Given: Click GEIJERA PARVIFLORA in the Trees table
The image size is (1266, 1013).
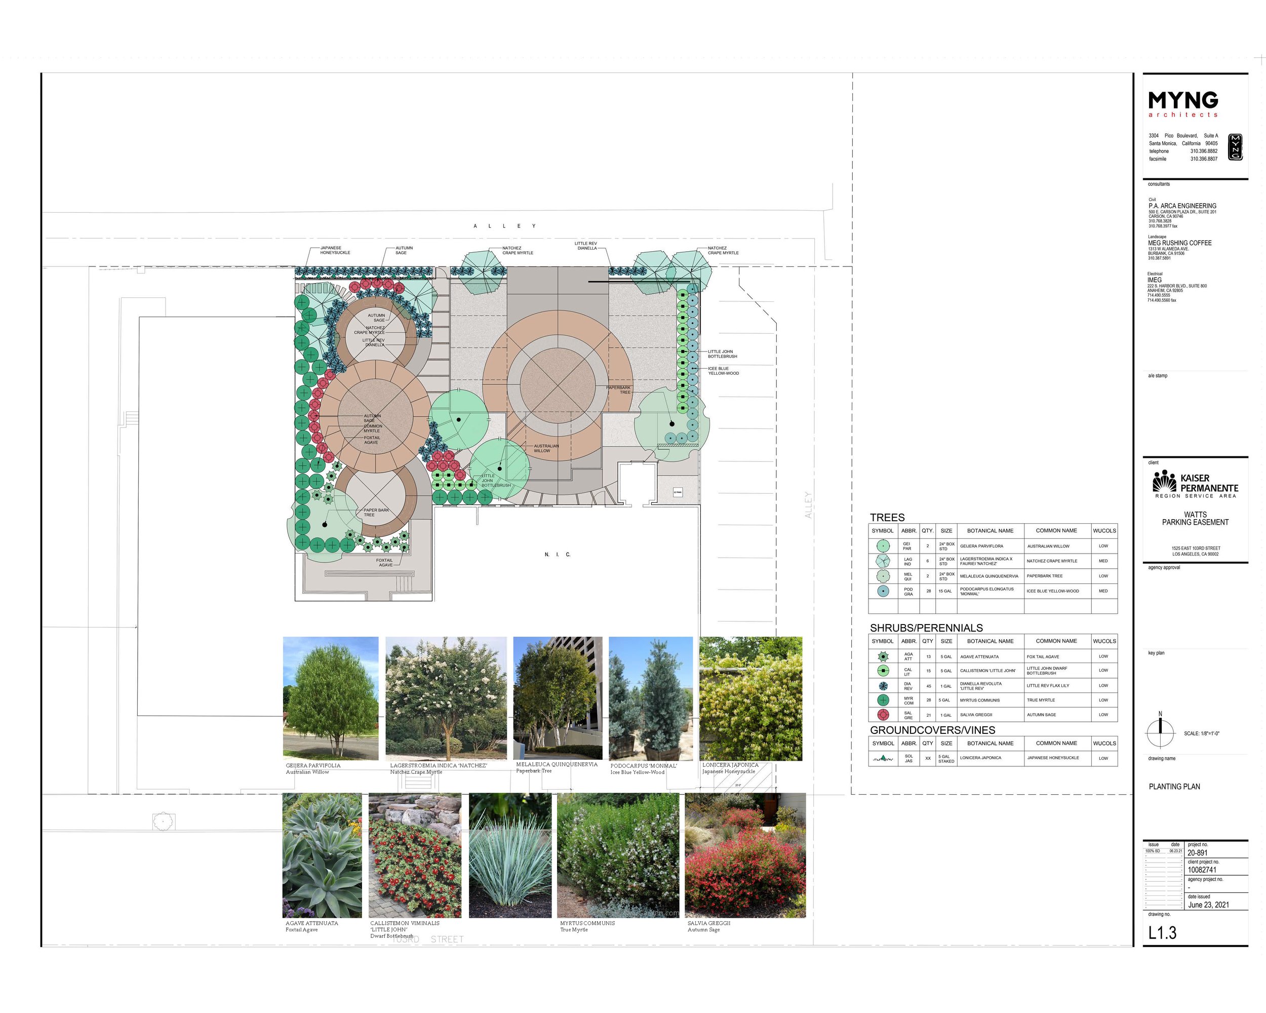Looking at the screenshot, I should pyautogui.click(x=982, y=546).
